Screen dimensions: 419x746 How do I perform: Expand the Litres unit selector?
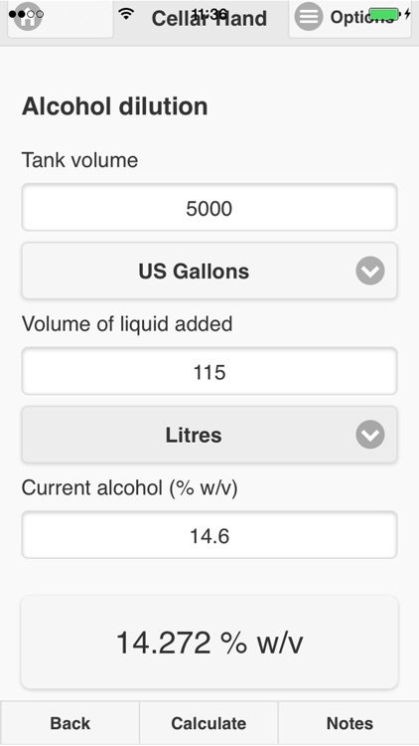click(209, 435)
